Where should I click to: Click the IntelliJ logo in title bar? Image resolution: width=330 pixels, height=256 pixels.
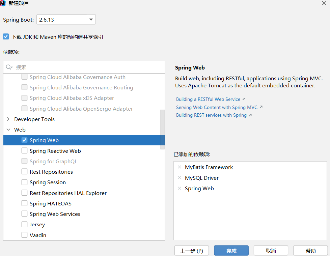tap(2, 3)
